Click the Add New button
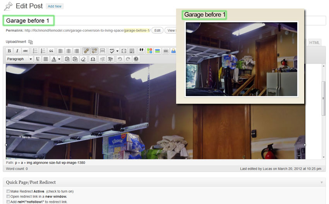 click(55, 6)
